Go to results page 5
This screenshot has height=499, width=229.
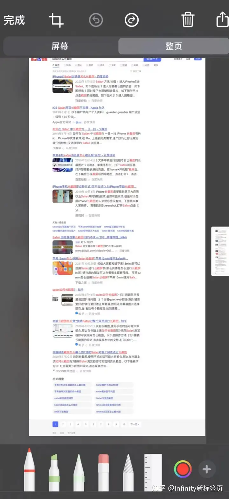pyautogui.click(x=86, y=424)
